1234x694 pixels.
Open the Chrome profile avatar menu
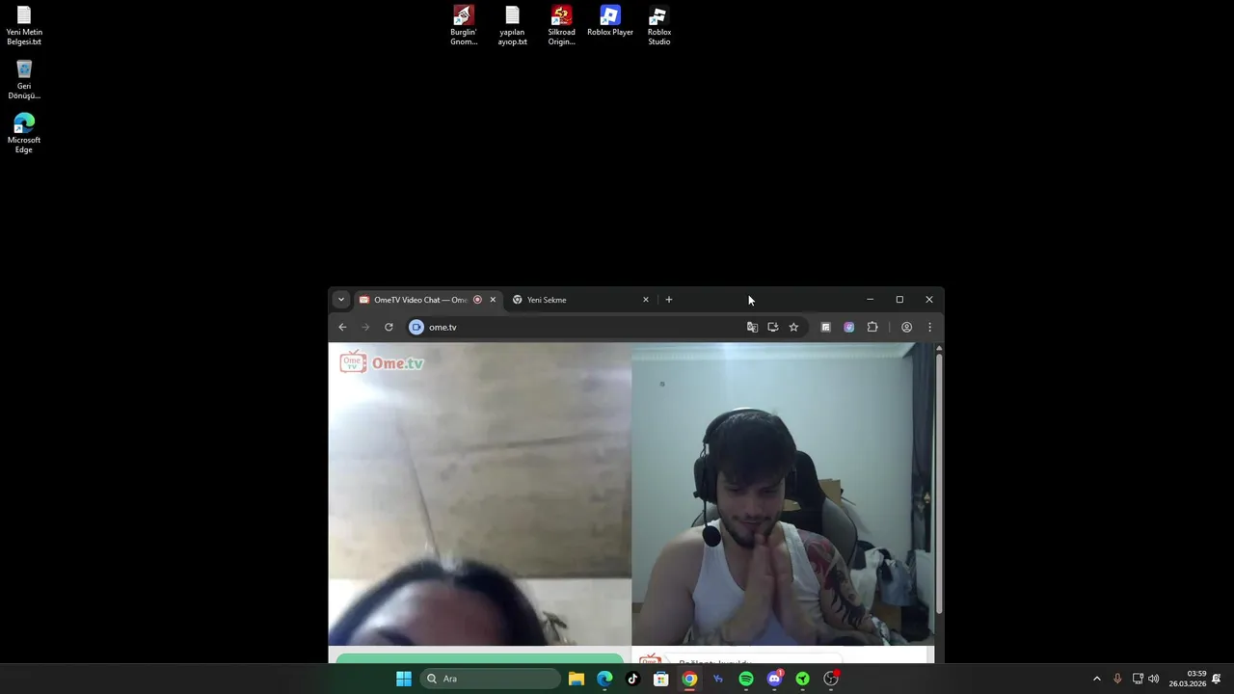coord(906,327)
